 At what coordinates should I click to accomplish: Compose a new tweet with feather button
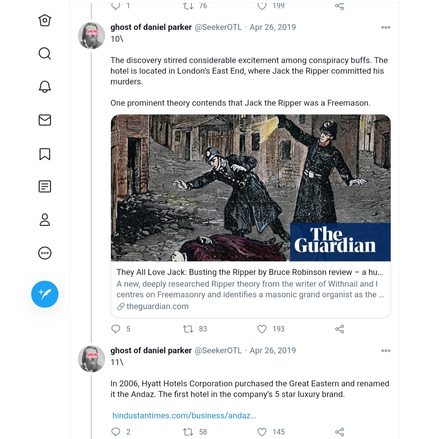(45, 294)
